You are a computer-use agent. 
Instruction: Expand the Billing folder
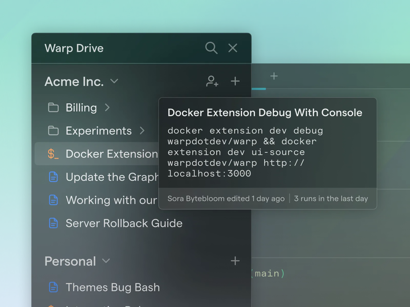click(108, 107)
